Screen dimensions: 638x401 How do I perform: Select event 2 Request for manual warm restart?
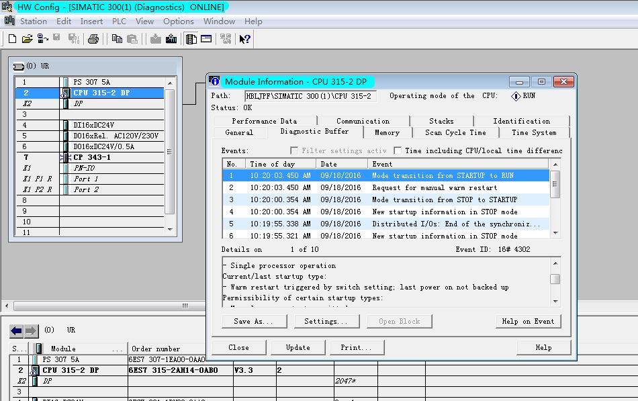(x=385, y=187)
